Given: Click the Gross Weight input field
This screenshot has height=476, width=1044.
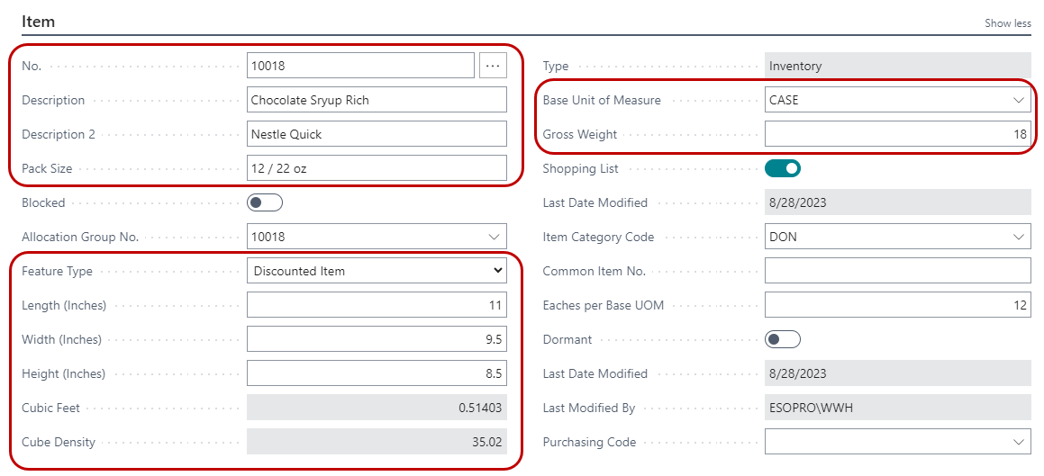Looking at the screenshot, I should pyautogui.click(x=896, y=134).
